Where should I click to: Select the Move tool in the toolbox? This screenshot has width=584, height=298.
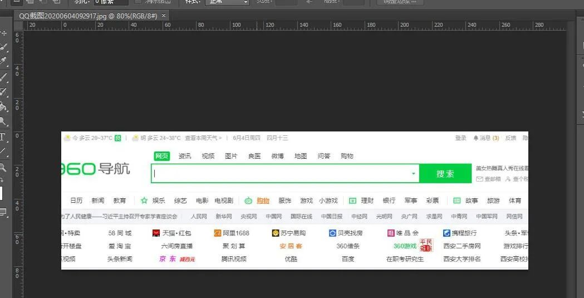coord(4,33)
